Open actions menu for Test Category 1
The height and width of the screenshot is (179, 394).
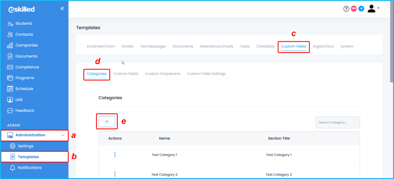(x=115, y=154)
